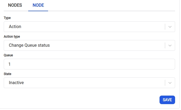This screenshot has height=110, width=181.
Task: Click the value "1" in Queue field
Action: [10, 64]
